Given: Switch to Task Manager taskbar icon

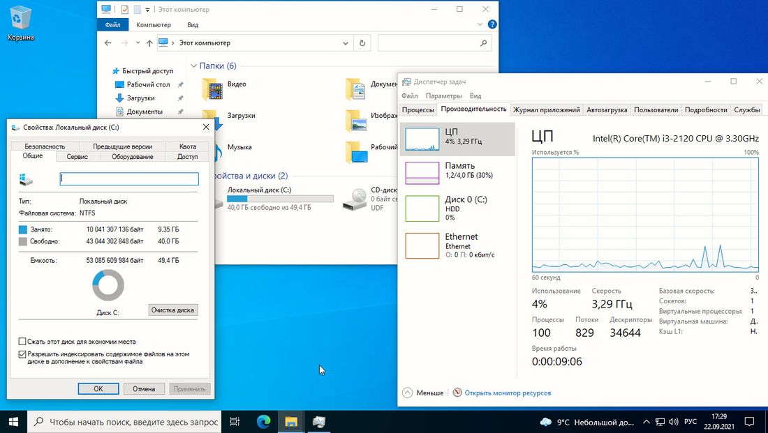Looking at the screenshot, I should pyautogui.click(x=319, y=422).
